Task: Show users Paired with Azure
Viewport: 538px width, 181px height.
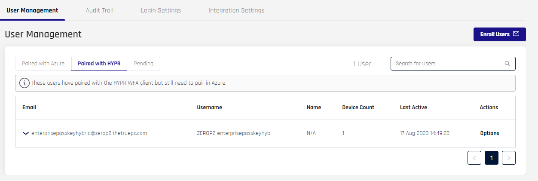Action: [43, 64]
